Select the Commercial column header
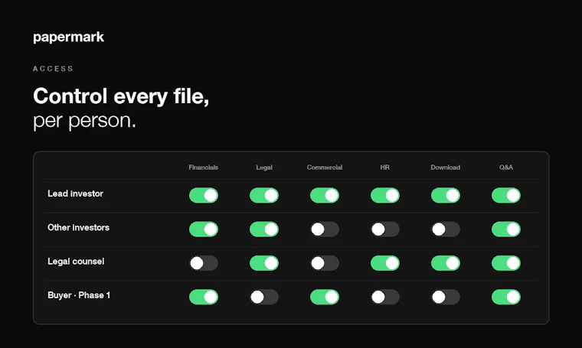582x348 pixels. coord(325,167)
